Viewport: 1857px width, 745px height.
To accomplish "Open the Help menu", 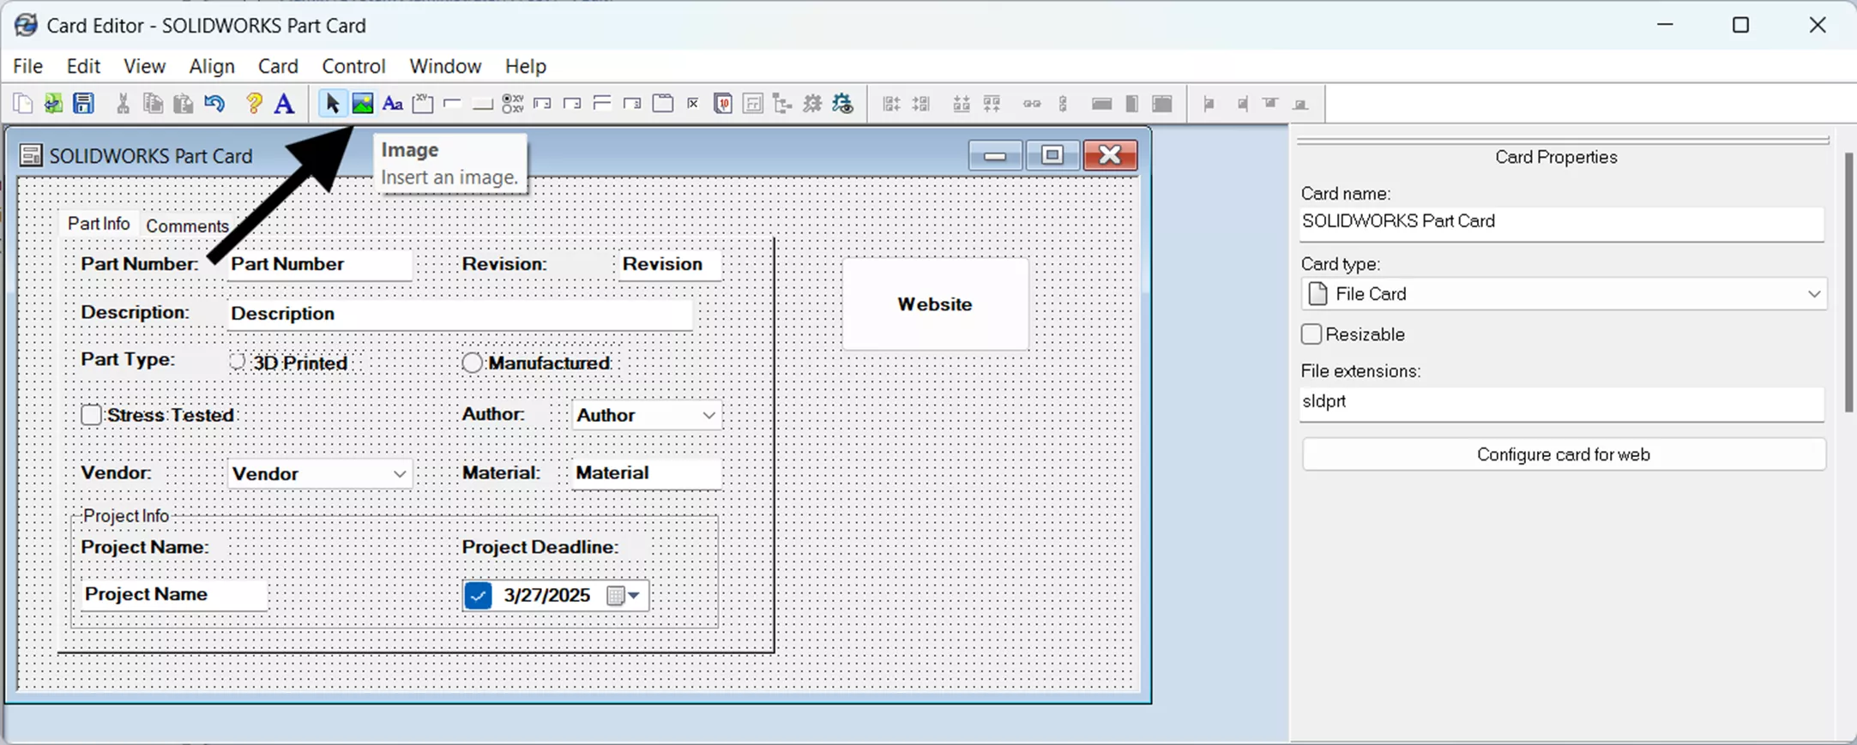I will click(525, 66).
